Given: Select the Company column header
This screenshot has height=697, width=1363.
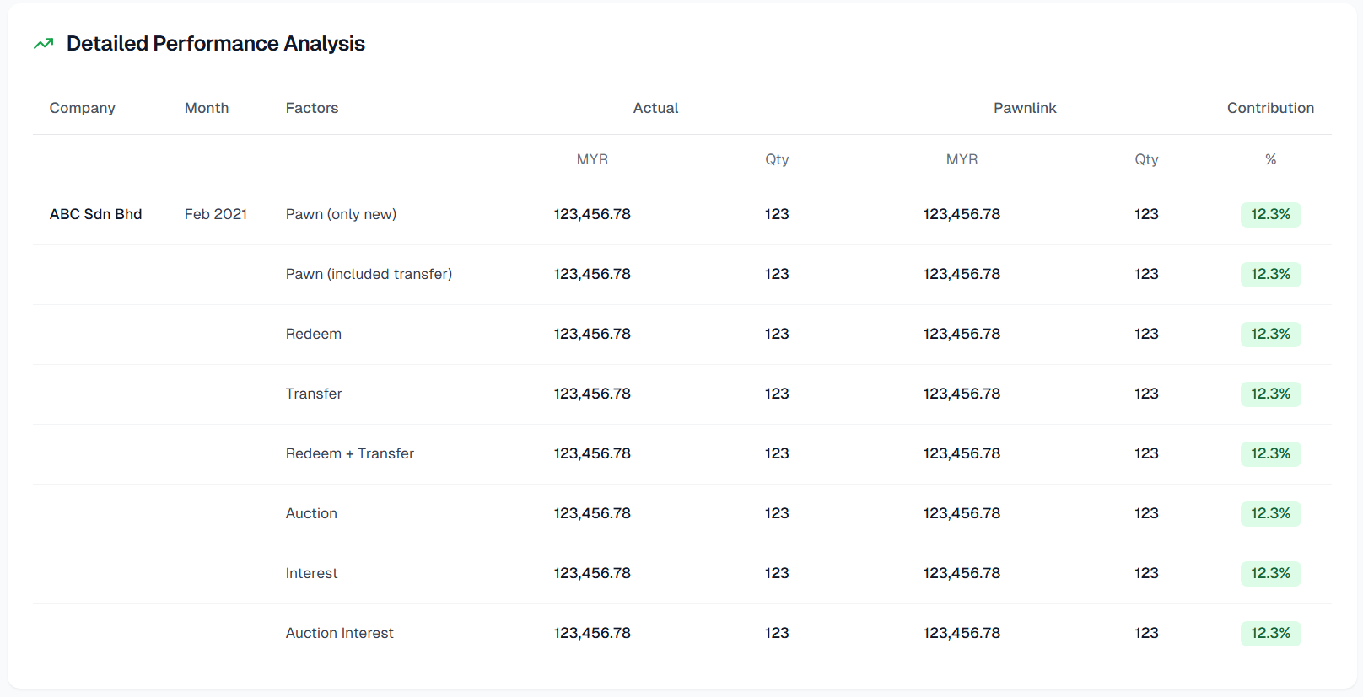Looking at the screenshot, I should click(82, 108).
